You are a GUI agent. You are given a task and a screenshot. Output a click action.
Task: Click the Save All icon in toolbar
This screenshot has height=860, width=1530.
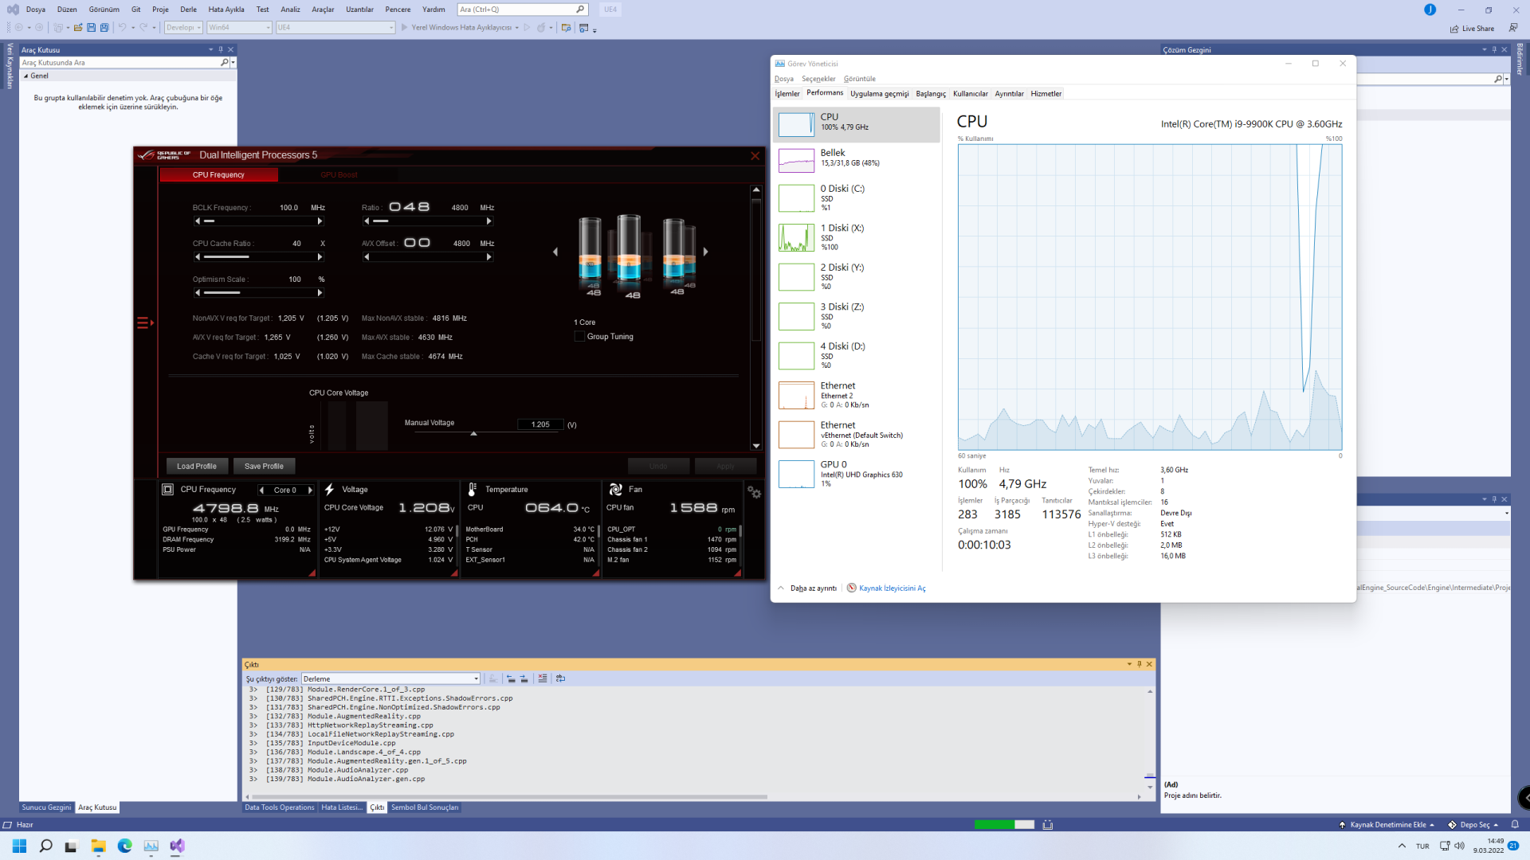pyautogui.click(x=104, y=28)
